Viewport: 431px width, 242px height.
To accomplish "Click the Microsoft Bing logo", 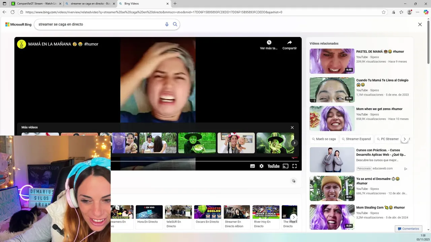I will coord(18,25).
